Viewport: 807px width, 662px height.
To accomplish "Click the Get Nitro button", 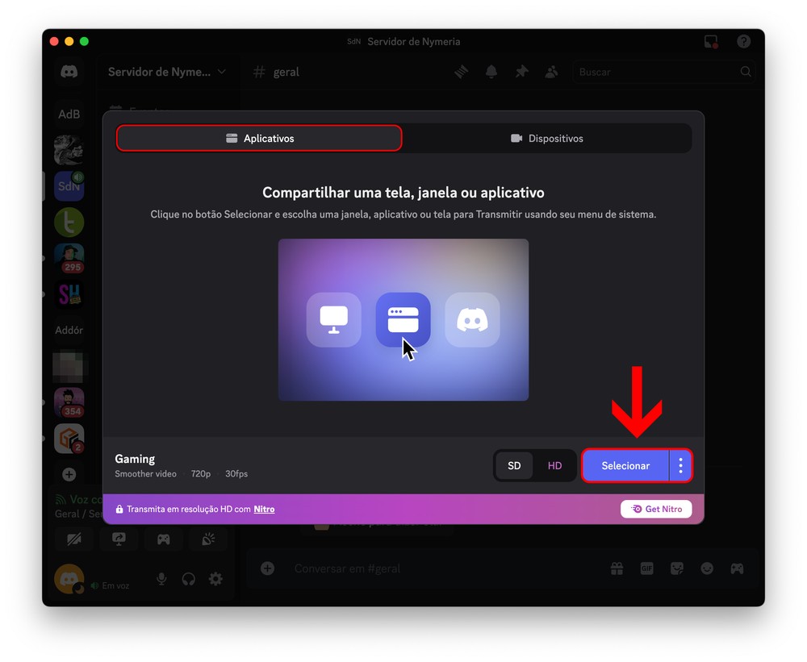I will (656, 509).
